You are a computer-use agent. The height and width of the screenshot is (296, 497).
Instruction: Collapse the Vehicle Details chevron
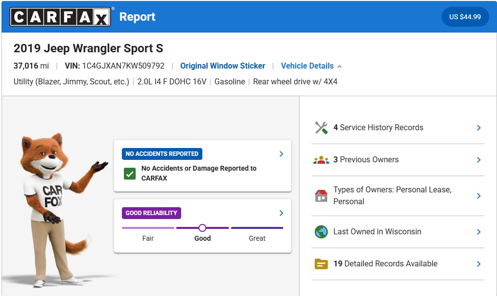click(340, 66)
